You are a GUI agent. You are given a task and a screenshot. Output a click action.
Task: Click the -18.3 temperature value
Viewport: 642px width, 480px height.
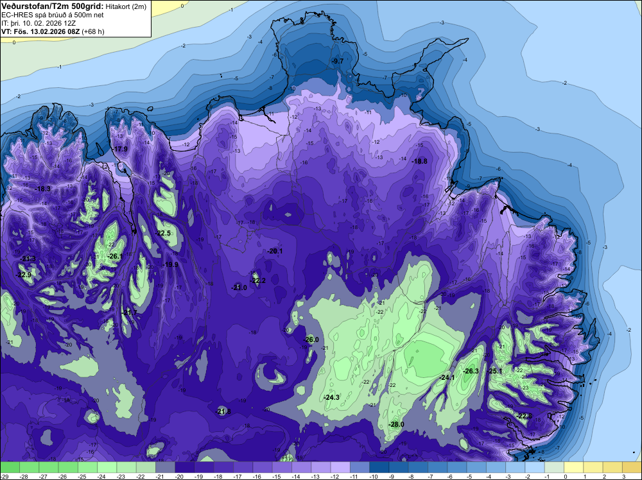(43, 189)
